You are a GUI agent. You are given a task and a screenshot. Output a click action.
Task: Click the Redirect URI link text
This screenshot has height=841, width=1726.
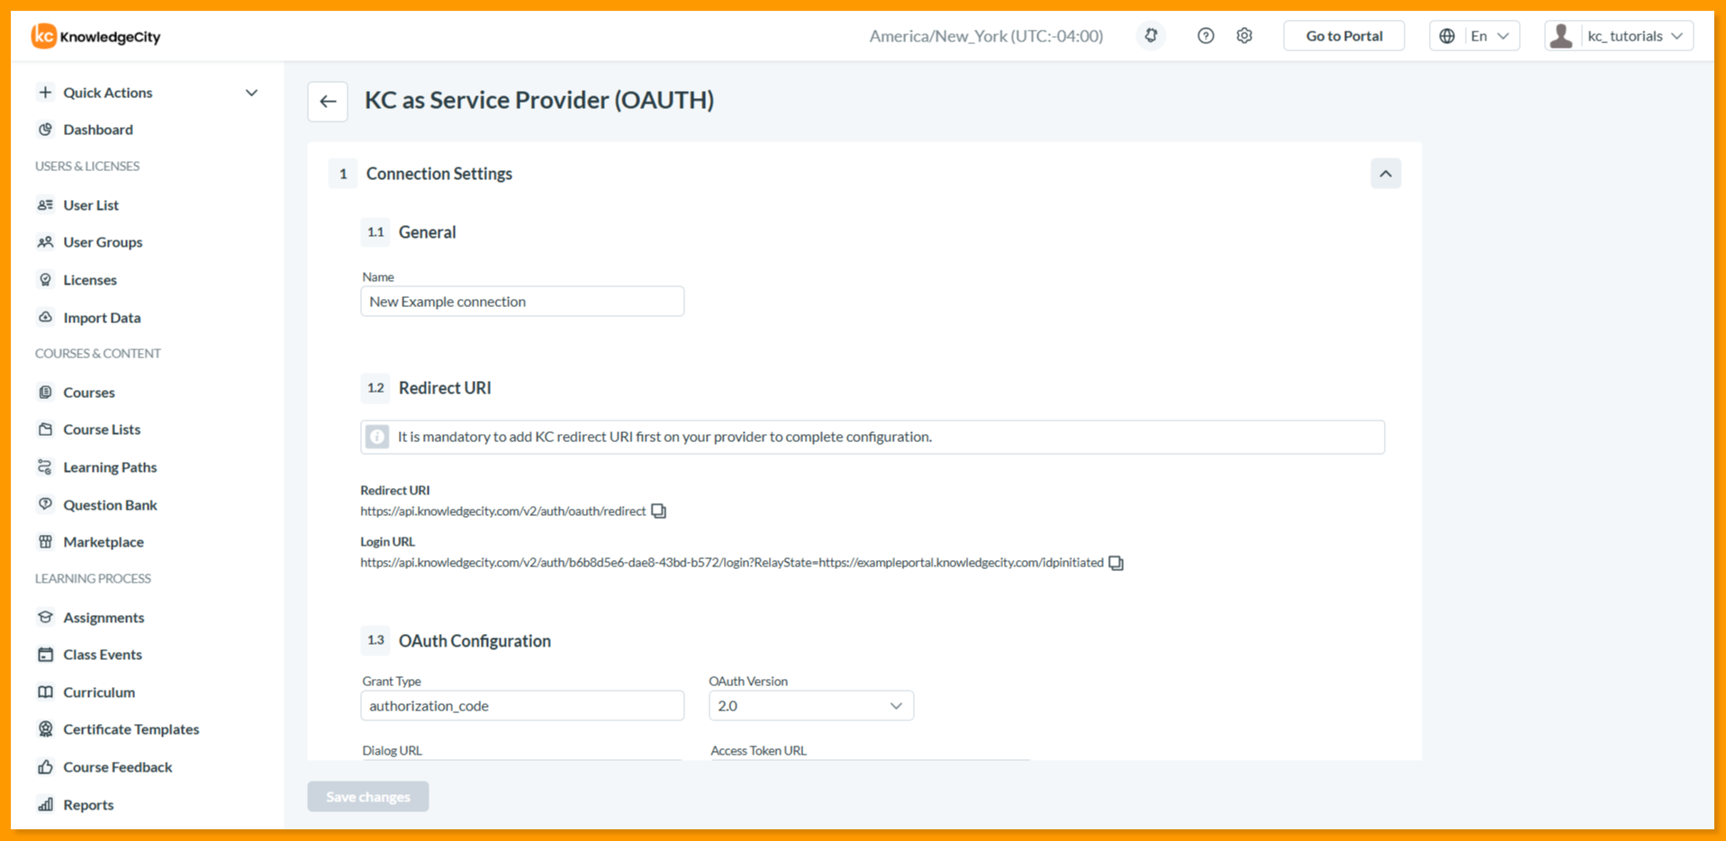(x=503, y=511)
